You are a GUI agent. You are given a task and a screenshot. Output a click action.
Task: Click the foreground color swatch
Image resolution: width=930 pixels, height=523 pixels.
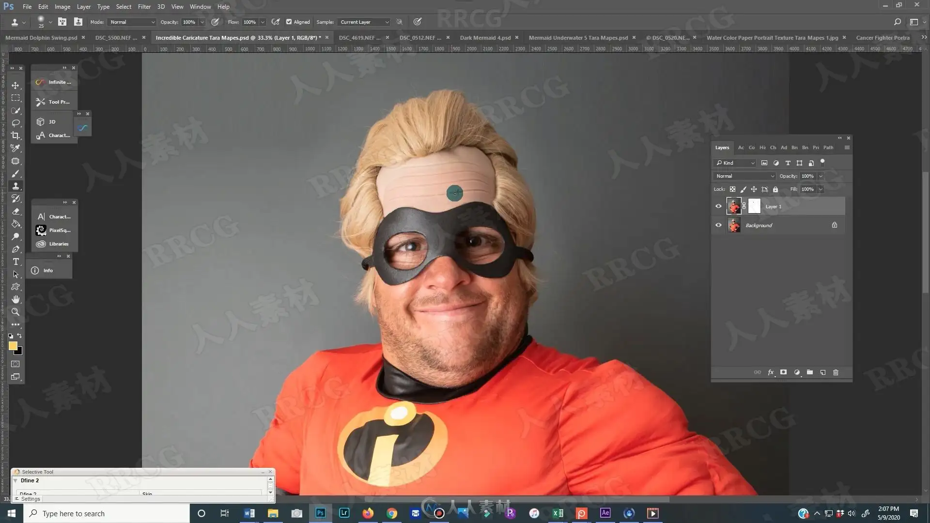click(x=13, y=346)
